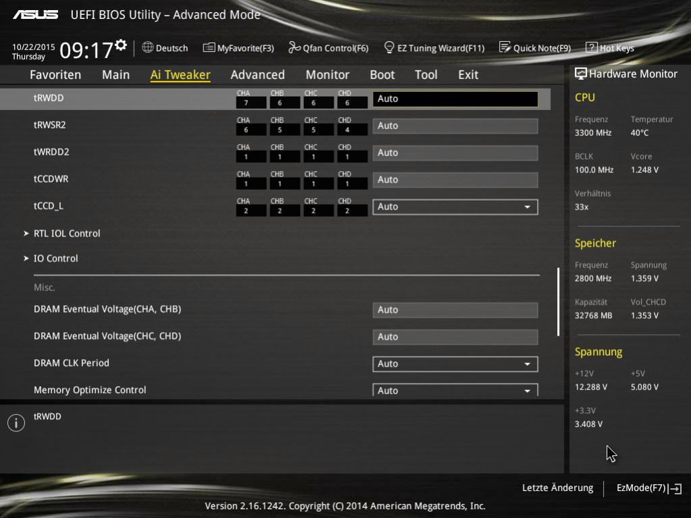Open the Favoriten tab
691x518 pixels.
point(55,75)
